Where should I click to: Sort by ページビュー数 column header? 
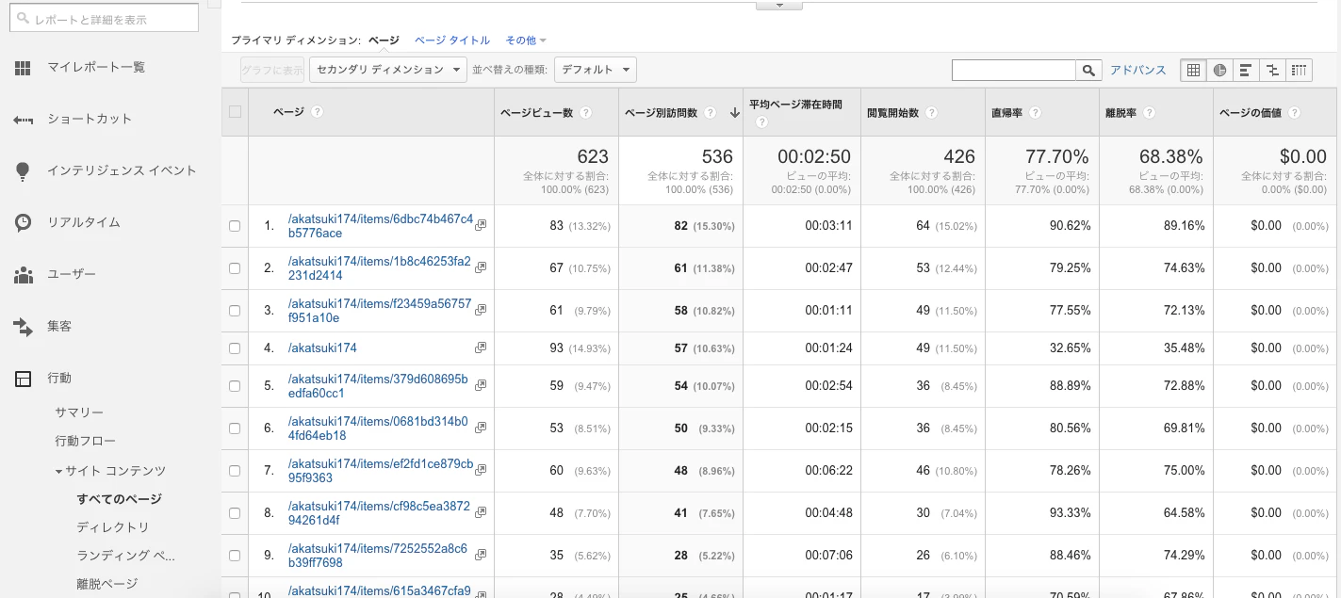[536, 112]
